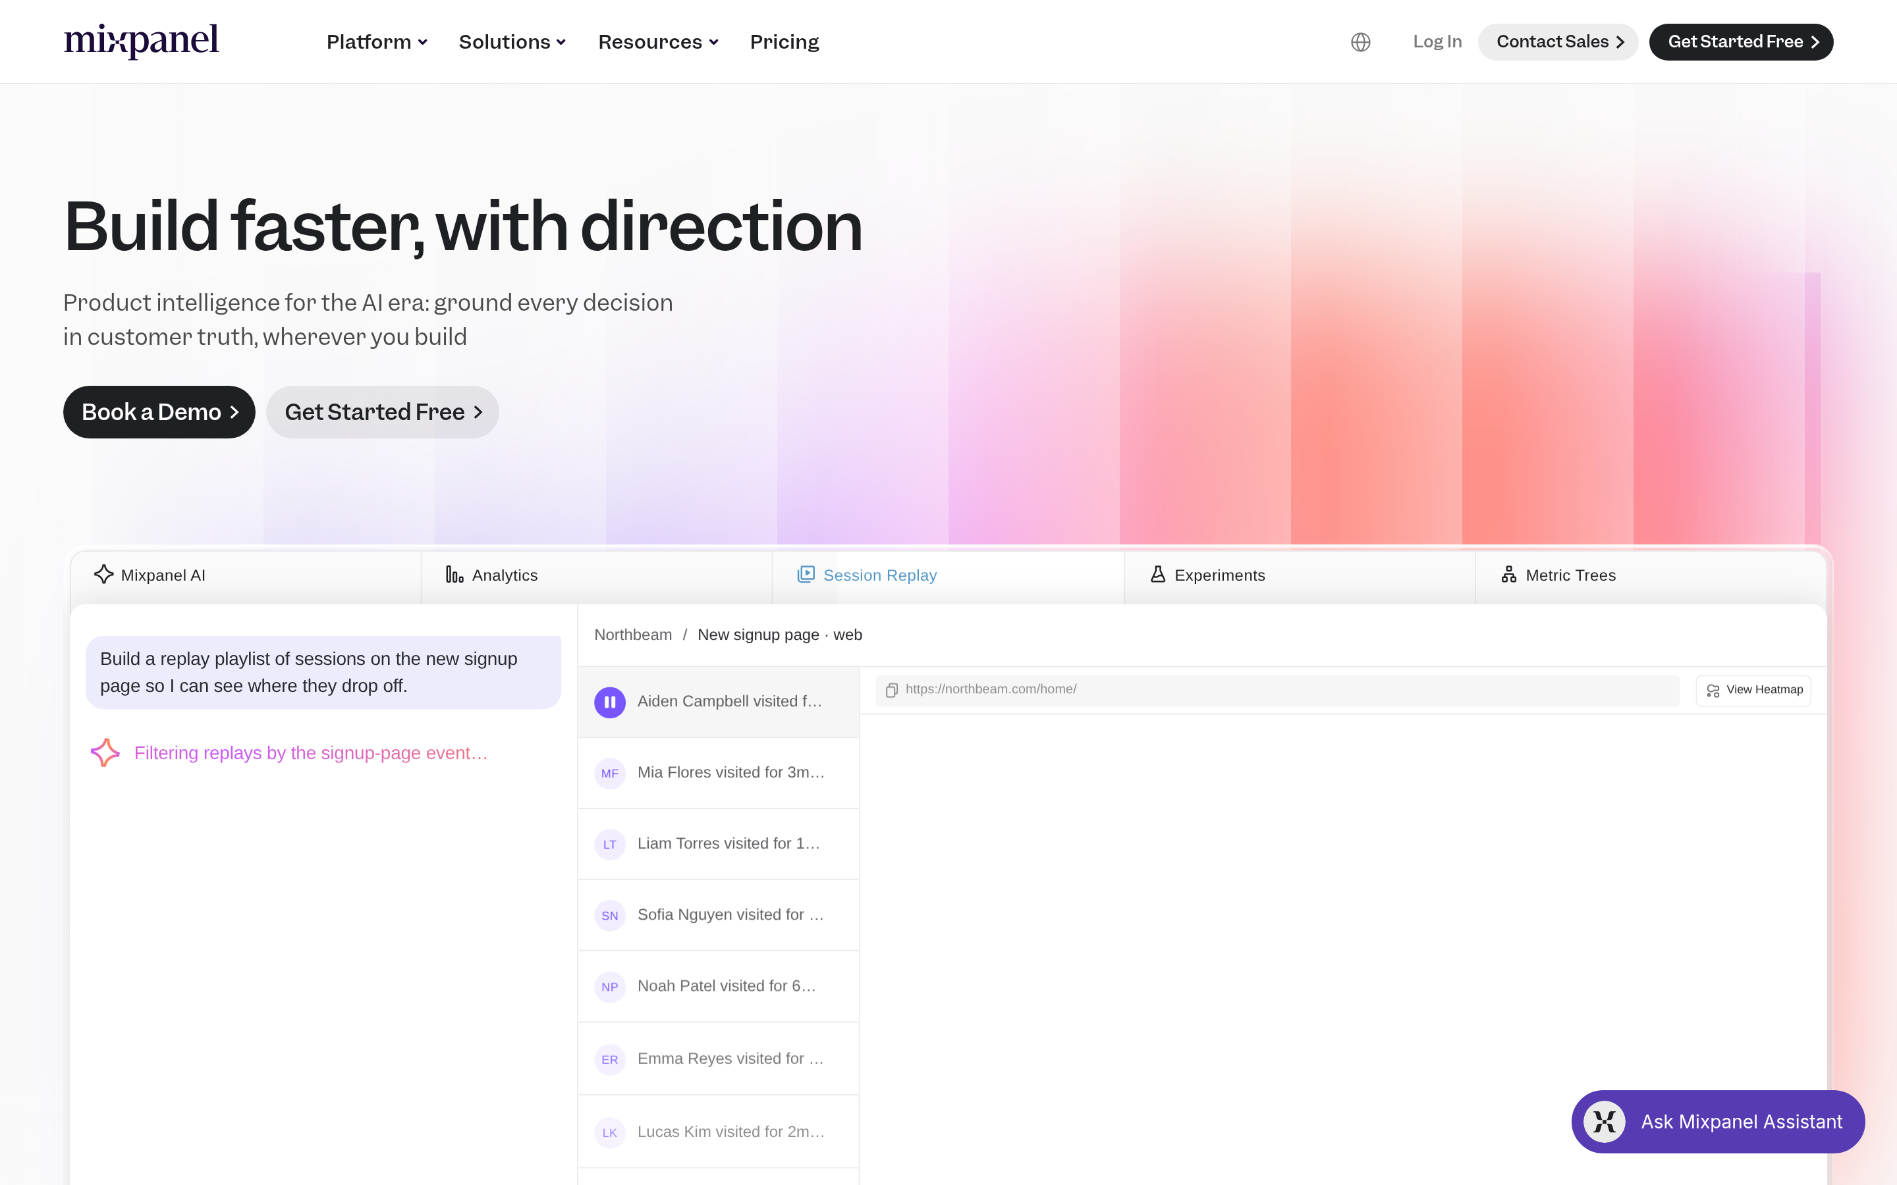Screen dimensions: 1897x1185
Task: Switch to the Analytics tab
Action: 597,577
